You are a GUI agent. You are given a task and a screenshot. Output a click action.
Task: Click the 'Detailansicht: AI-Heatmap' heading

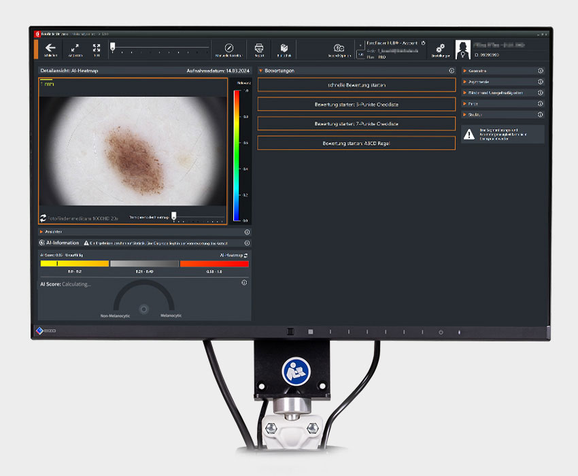(x=69, y=71)
